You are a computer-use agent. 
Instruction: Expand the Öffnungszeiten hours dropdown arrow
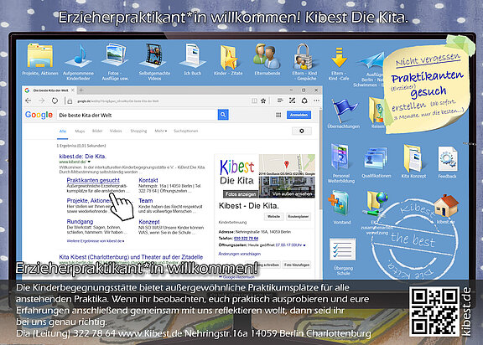[304, 245]
